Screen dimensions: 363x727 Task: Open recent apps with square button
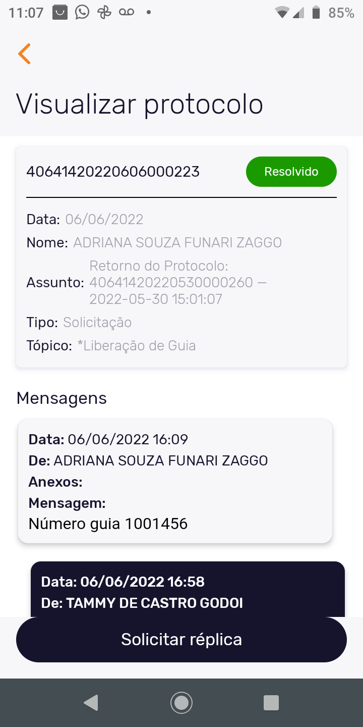pyautogui.click(x=271, y=703)
